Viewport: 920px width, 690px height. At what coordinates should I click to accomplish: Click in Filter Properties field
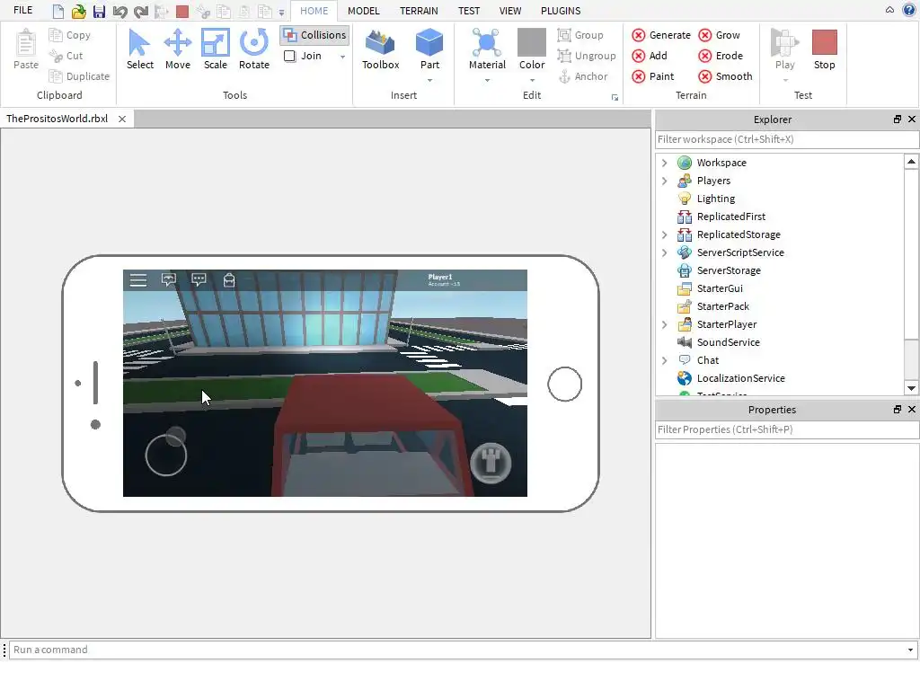pos(786,430)
